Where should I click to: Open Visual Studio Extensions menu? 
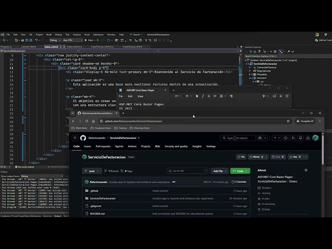[99, 35]
